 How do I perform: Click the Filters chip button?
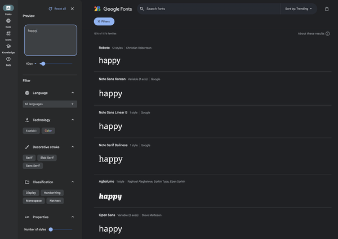point(104,21)
